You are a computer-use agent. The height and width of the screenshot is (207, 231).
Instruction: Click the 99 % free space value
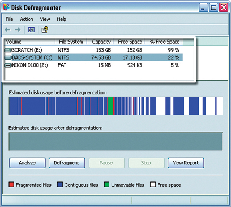pyautogui.click(x=174, y=50)
